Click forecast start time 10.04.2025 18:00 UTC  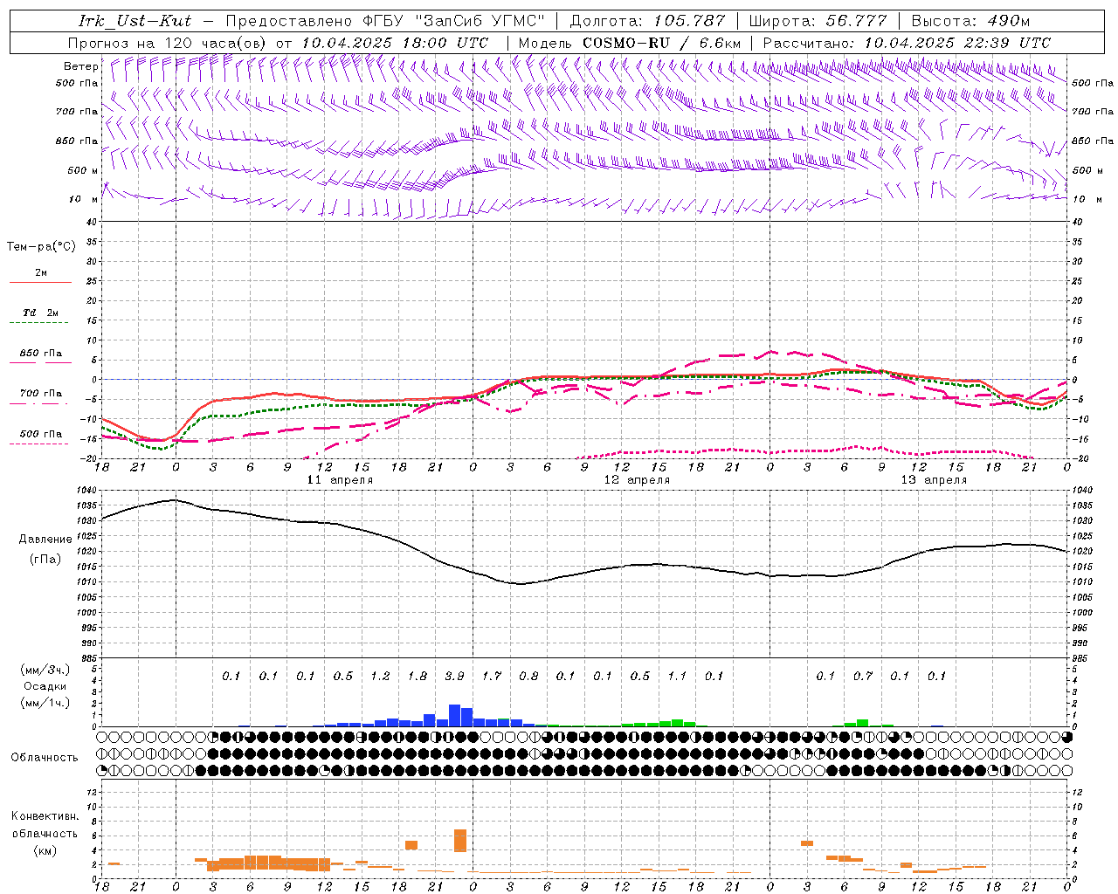pos(395,43)
